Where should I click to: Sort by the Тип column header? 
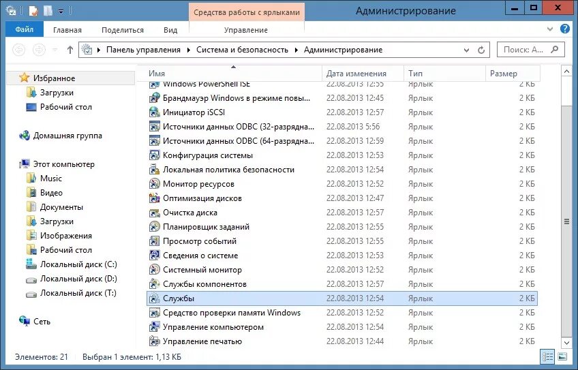coord(445,74)
